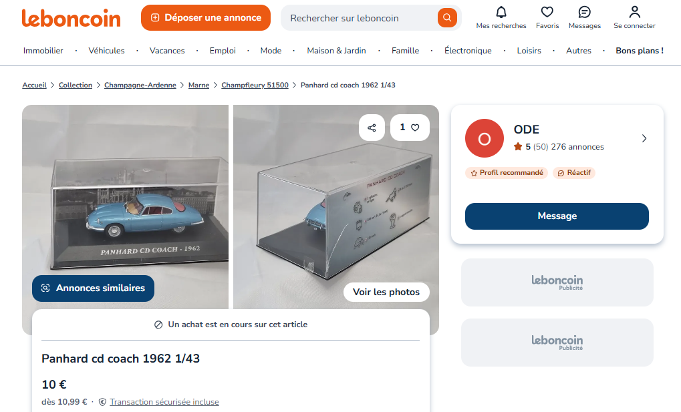The image size is (681, 412).
Task: Open Messages speech bubble icon
Action: coord(585,12)
